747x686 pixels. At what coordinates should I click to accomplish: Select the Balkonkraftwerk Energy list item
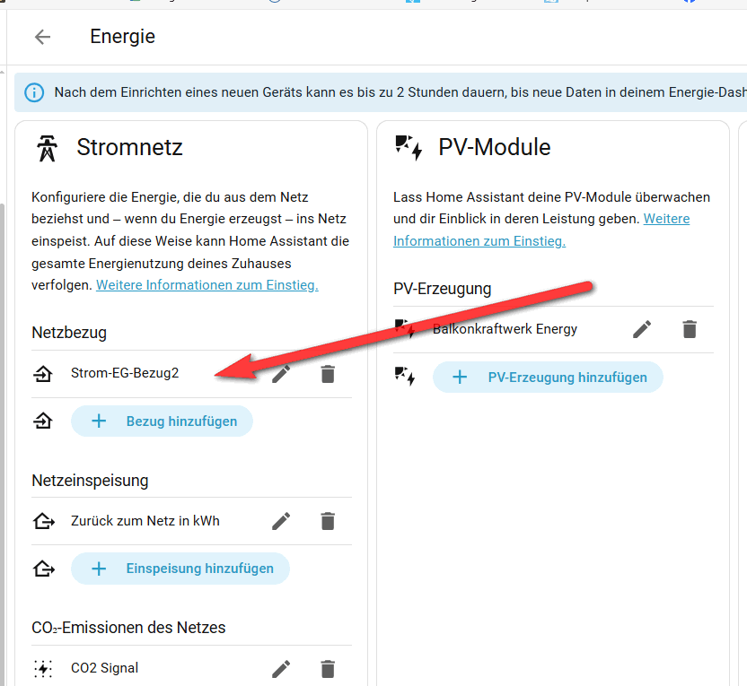click(x=505, y=329)
